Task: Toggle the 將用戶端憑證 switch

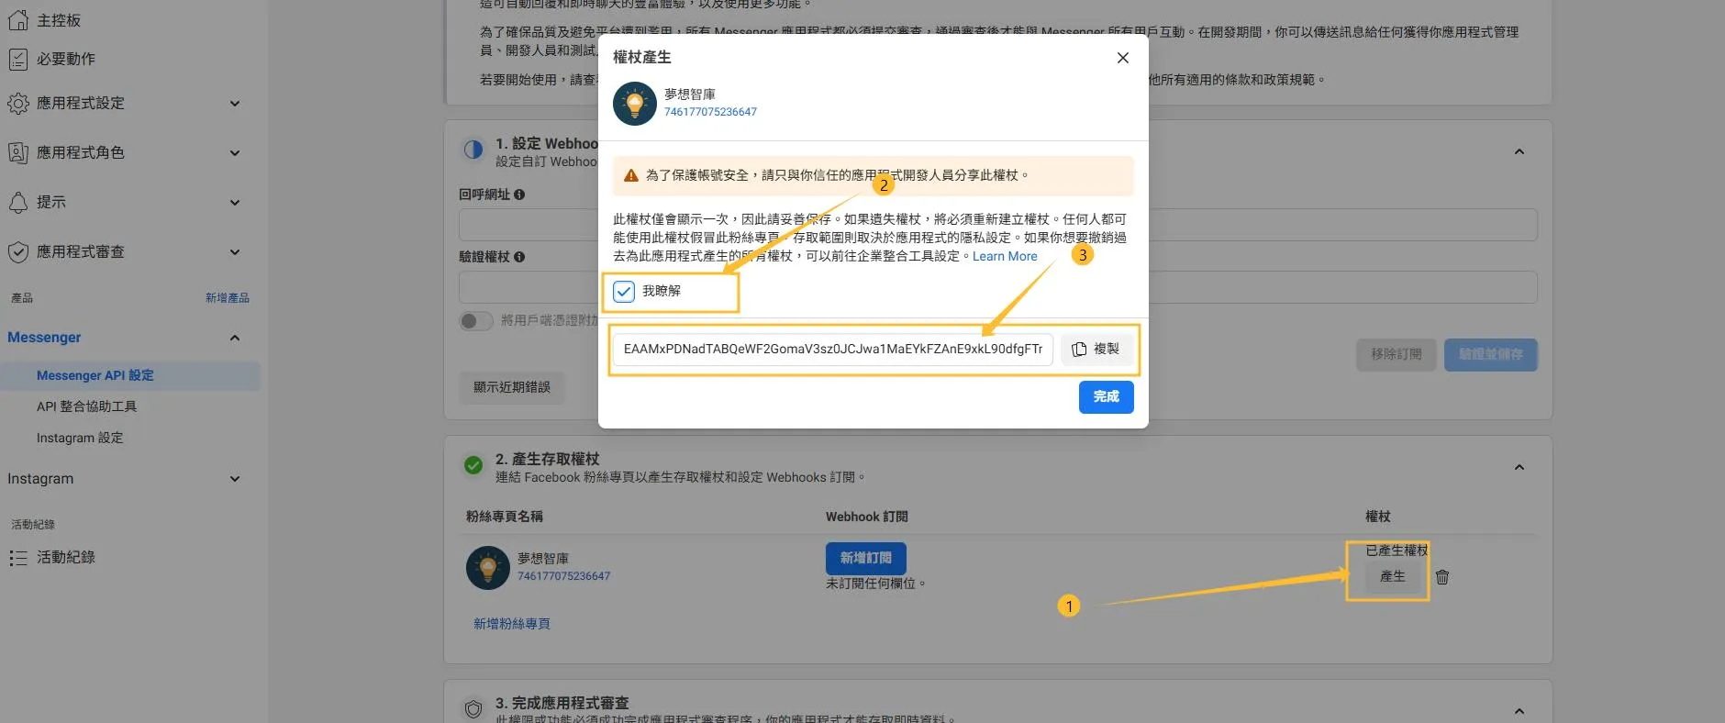Action: click(x=476, y=321)
